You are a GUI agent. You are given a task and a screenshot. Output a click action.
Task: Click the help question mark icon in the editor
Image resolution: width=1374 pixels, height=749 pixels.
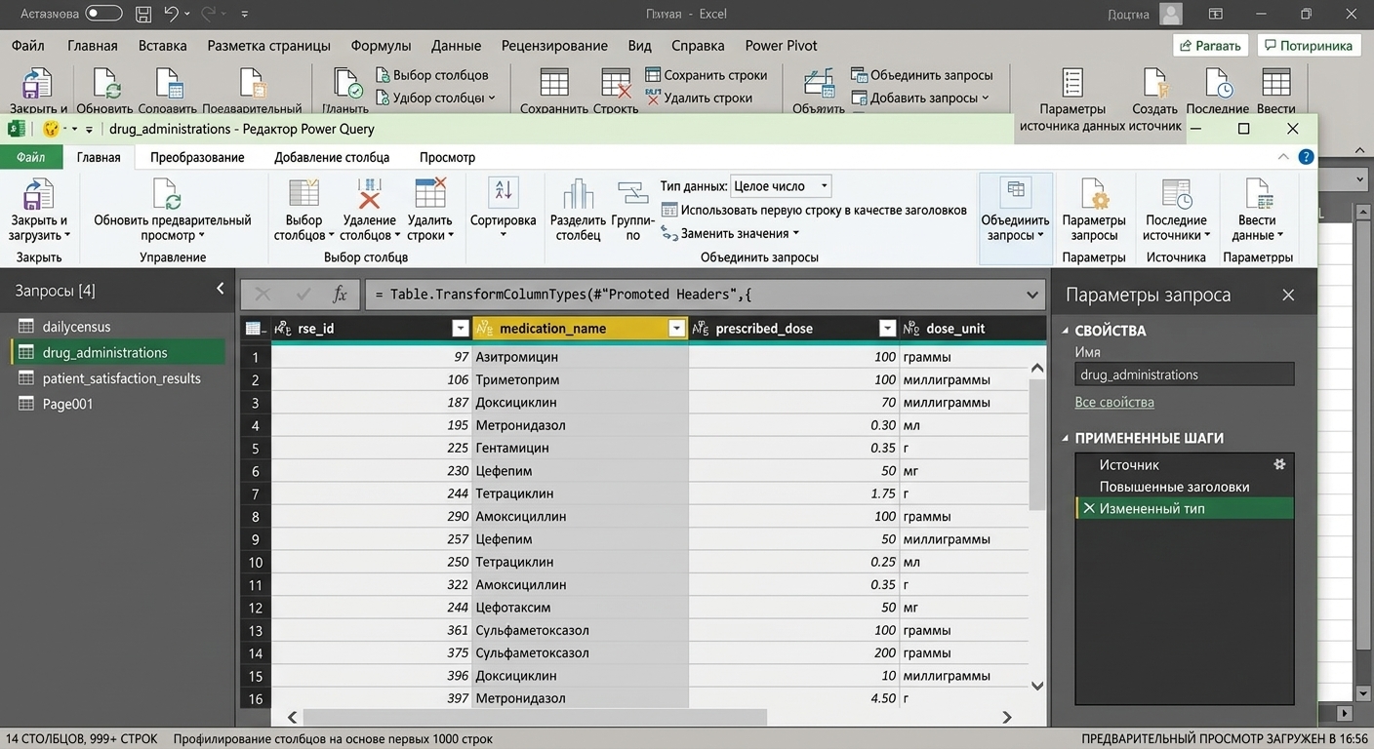pos(1307,157)
